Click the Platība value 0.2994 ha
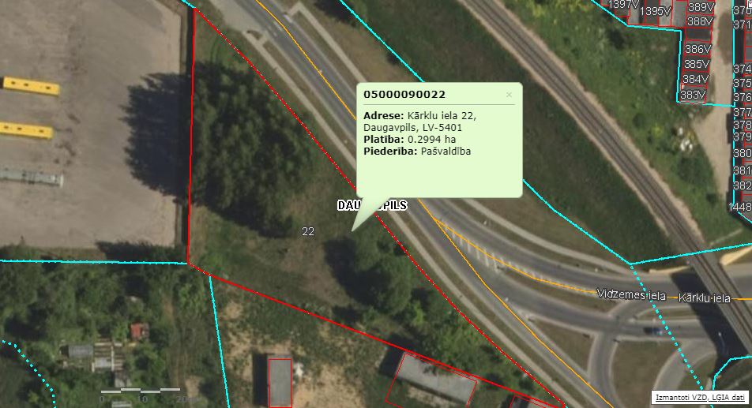Screen dimensions: 752x408 tap(431, 140)
